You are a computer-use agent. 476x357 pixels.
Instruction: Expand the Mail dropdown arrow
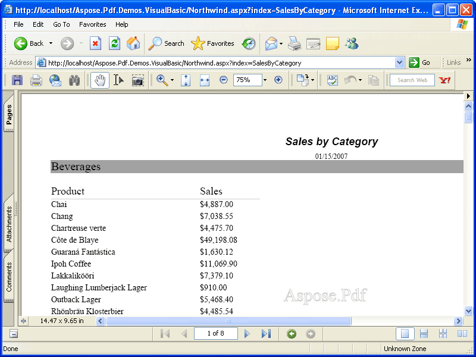coord(281,43)
